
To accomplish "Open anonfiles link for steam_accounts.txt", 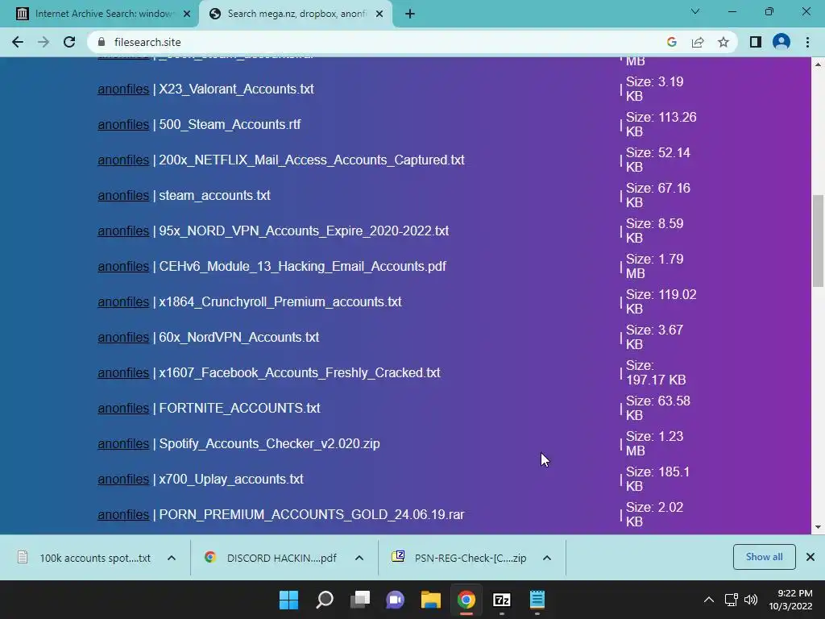I will point(123,195).
